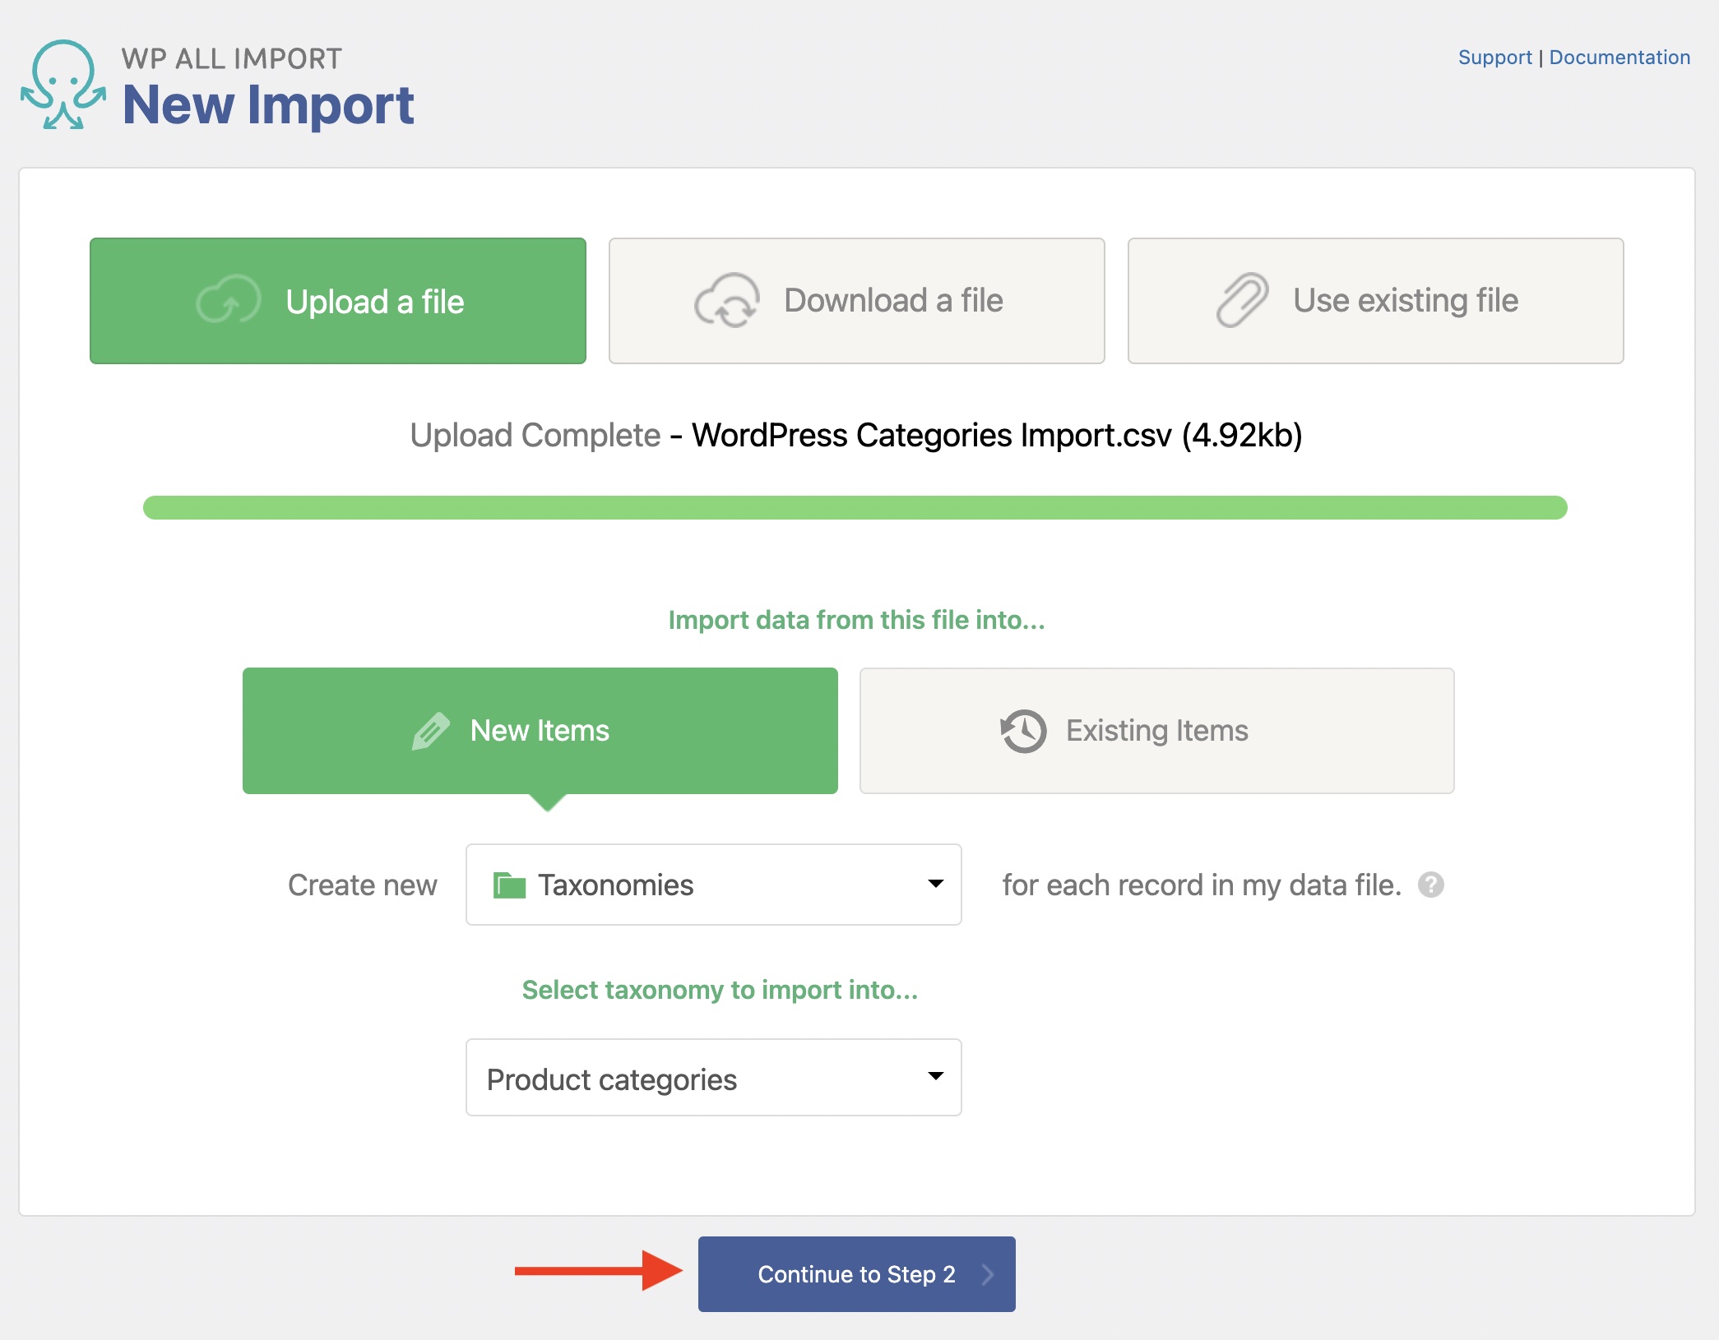Image resolution: width=1719 pixels, height=1340 pixels.
Task: Click the green upload progress bar
Action: pyautogui.click(x=855, y=507)
